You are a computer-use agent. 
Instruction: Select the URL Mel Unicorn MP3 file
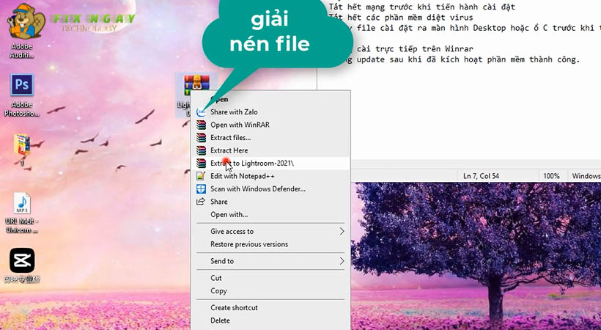[22, 205]
